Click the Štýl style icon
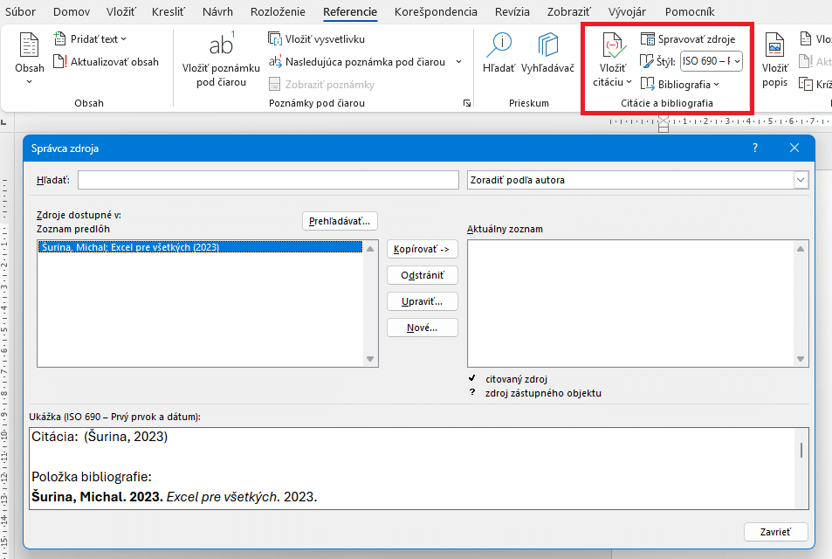The width and height of the screenshot is (832, 559). 646,62
